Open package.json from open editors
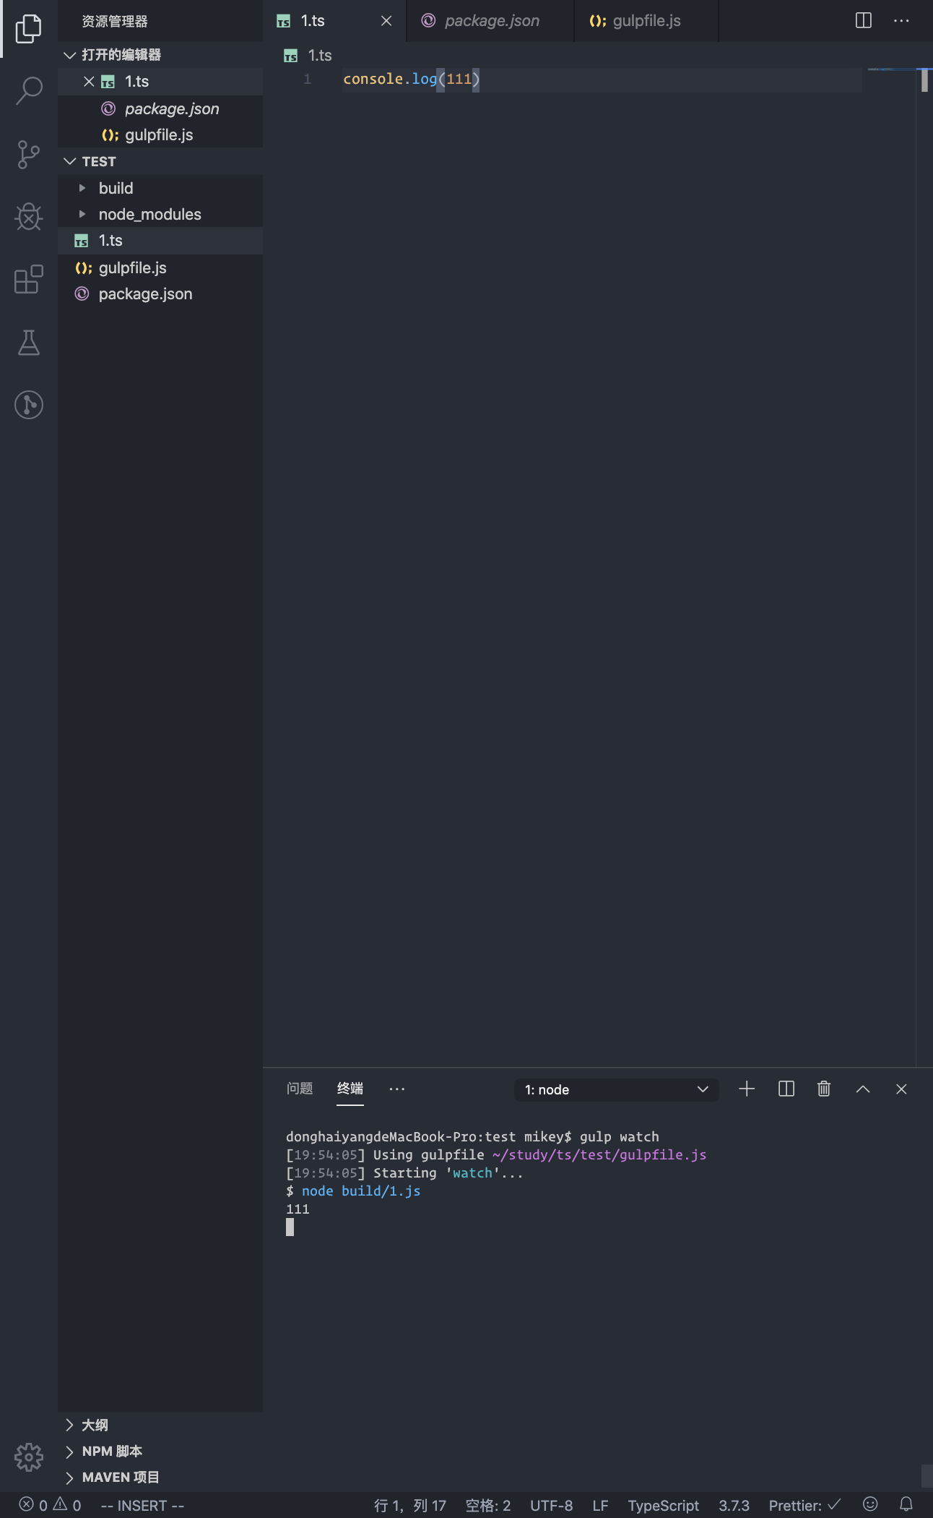The height and width of the screenshot is (1518, 933). [160, 108]
